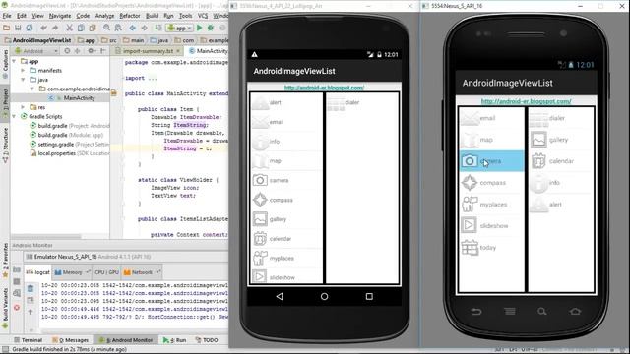Expand the res folder
Viewport: 630px width, 354px height.
click(x=24, y=107)
